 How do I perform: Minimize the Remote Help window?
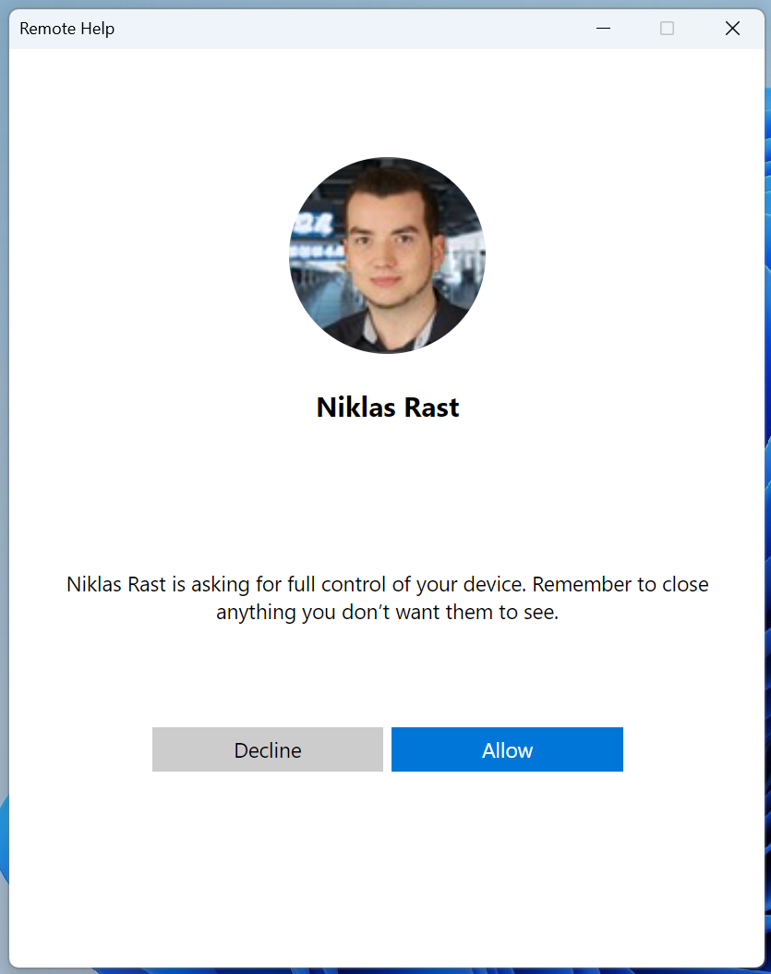604,29
